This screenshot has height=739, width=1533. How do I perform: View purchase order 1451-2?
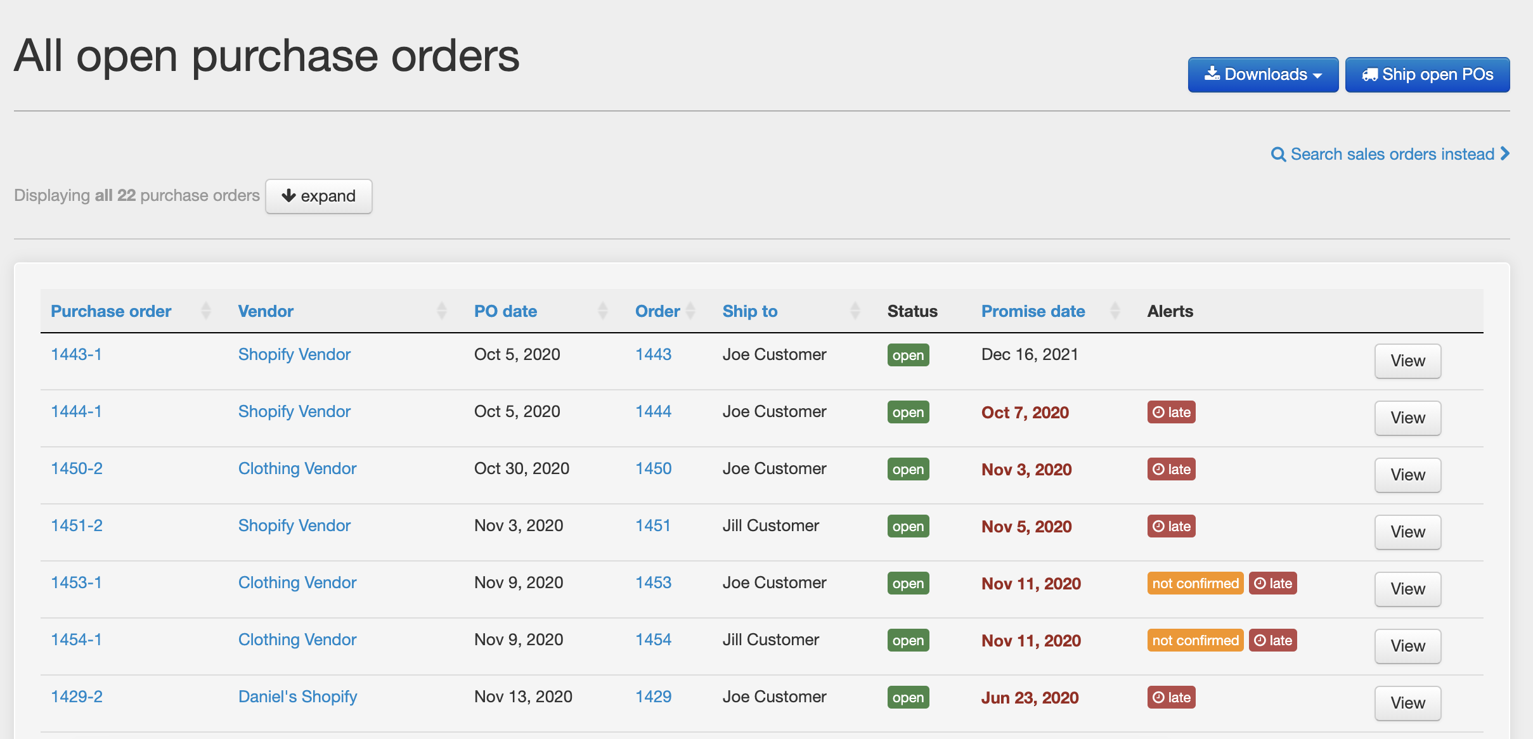pyautogui.click(x=1407, y=532)
